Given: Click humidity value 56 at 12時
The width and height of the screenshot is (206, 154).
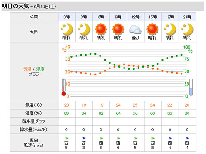Looking at the screenshot, I should click(135, 113).
